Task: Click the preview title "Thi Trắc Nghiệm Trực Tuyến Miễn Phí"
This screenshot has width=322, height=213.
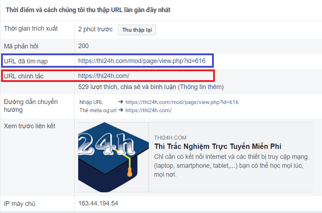Action: click(217, 147)
